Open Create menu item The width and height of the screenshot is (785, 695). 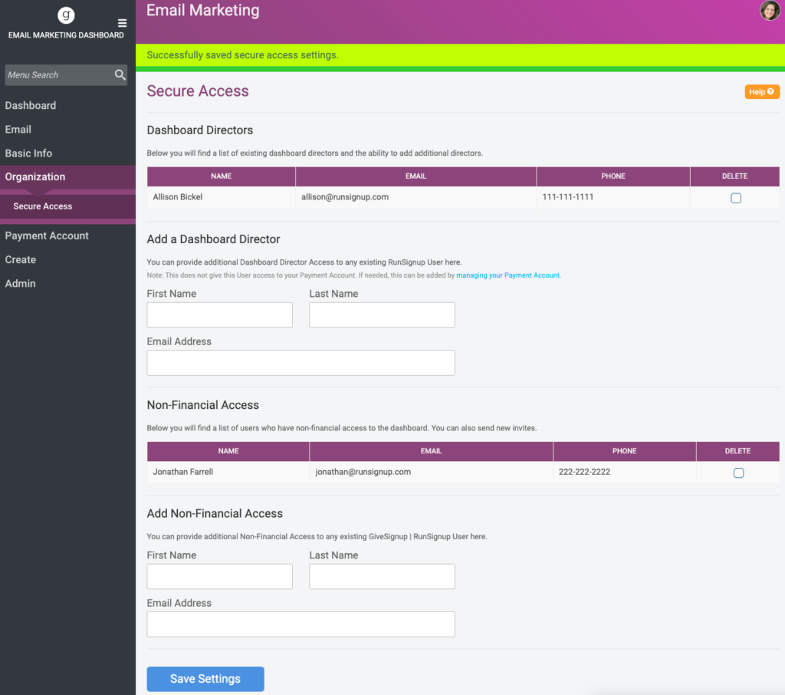tap(21, 259)
